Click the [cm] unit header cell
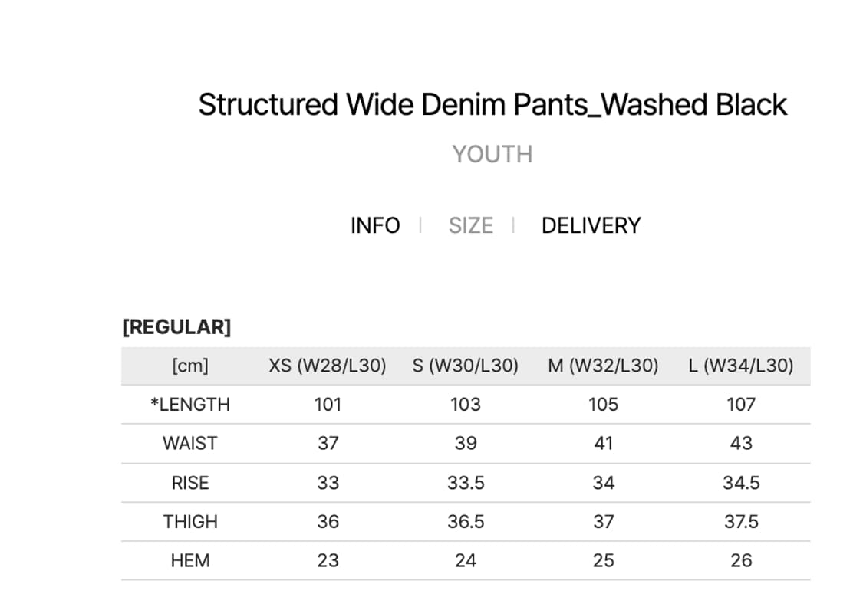 pos(190,366)
